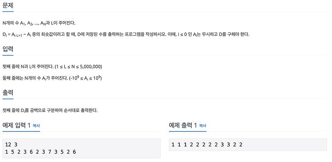The image size is (332, 162).
Task: Click the 입력 section heading
Action: (x=8, y=49)
